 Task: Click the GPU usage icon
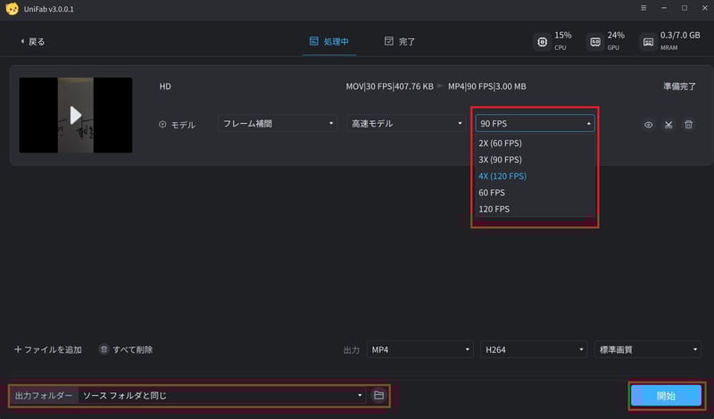pyautogui.click(x=594, y=41)
